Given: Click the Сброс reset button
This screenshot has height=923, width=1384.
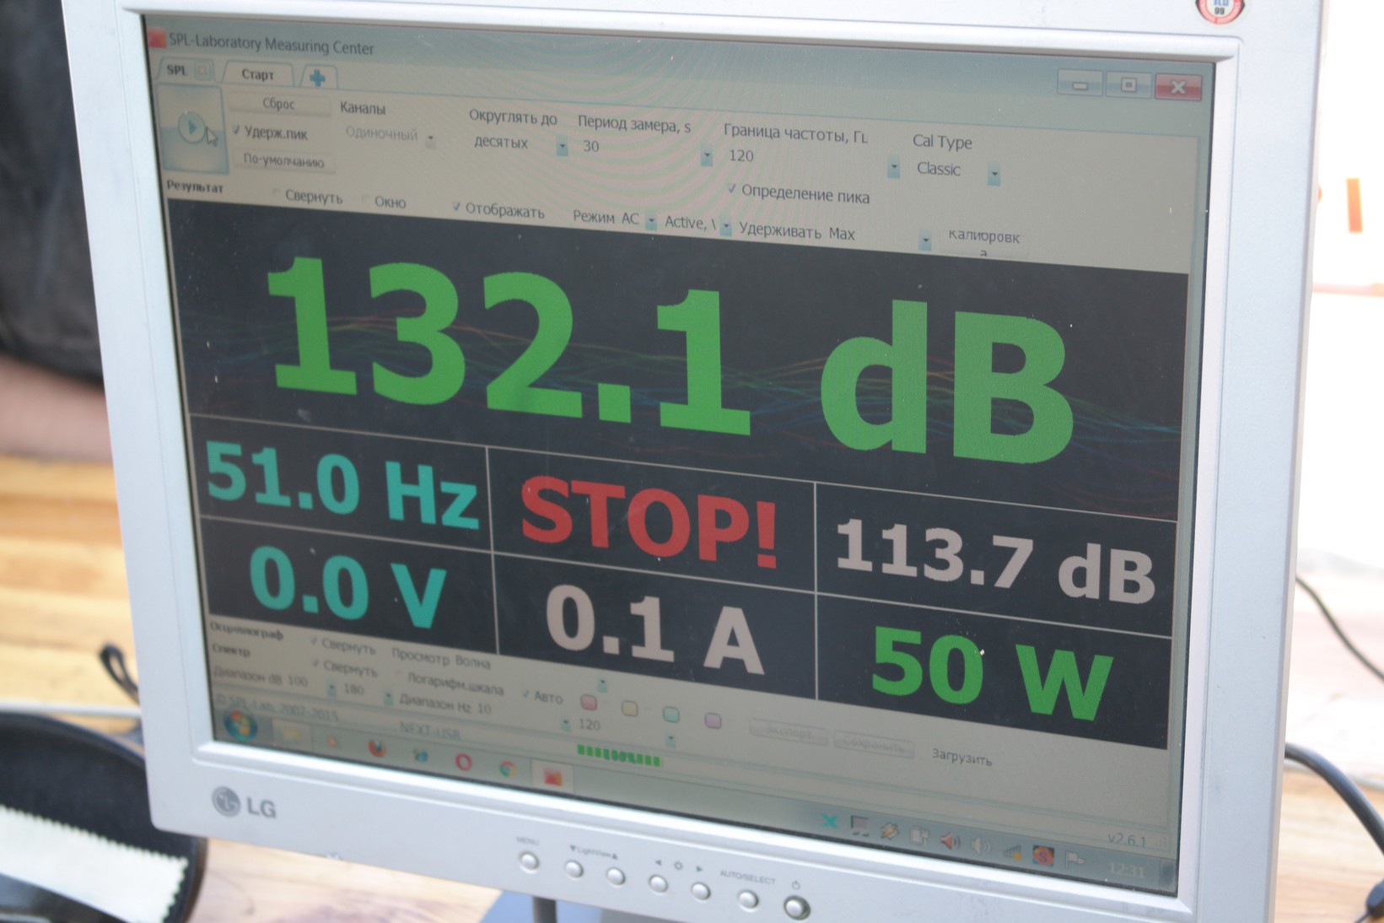Looking at the screenshot, I should pyautogui.click(x=278, y=104).
